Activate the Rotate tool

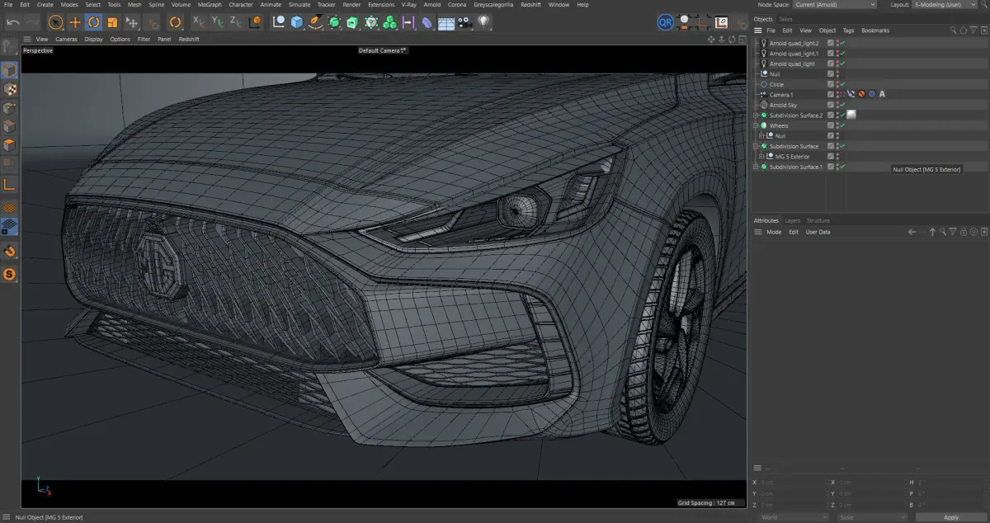point(94,22)
